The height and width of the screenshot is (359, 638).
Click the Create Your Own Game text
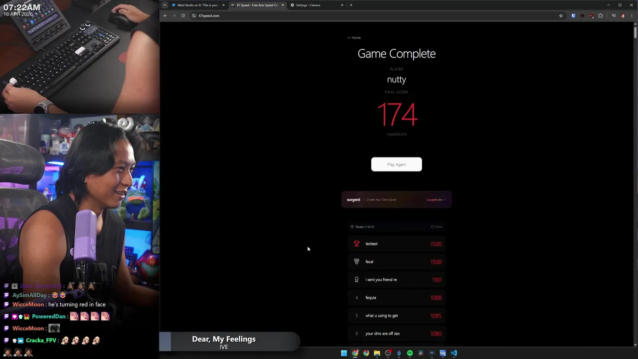pos(381,200)
